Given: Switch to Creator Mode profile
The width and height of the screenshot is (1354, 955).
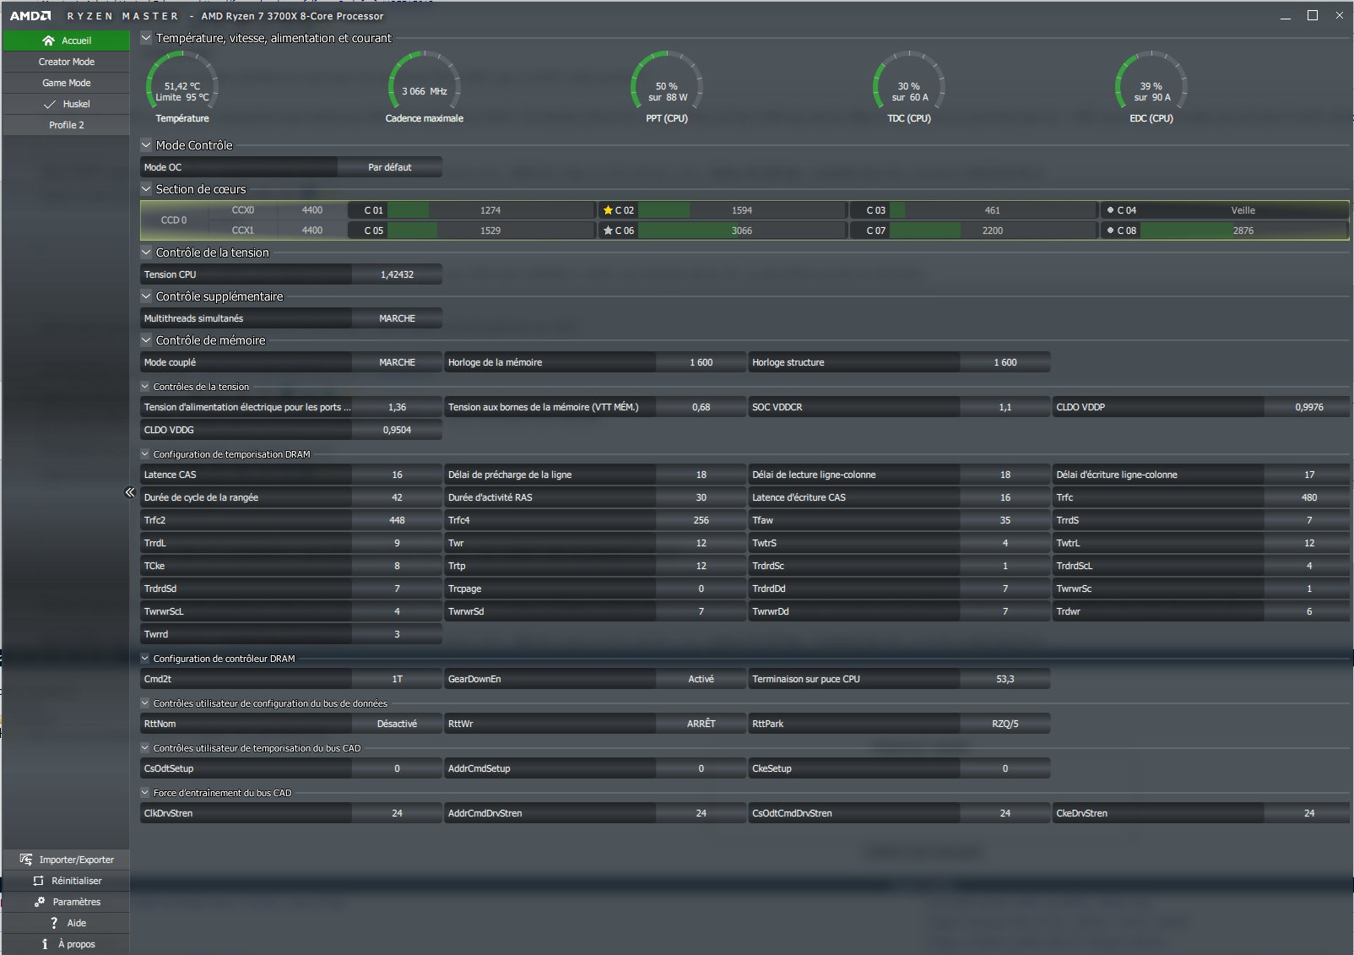Looking at the screenshot, I should [66, 62].
